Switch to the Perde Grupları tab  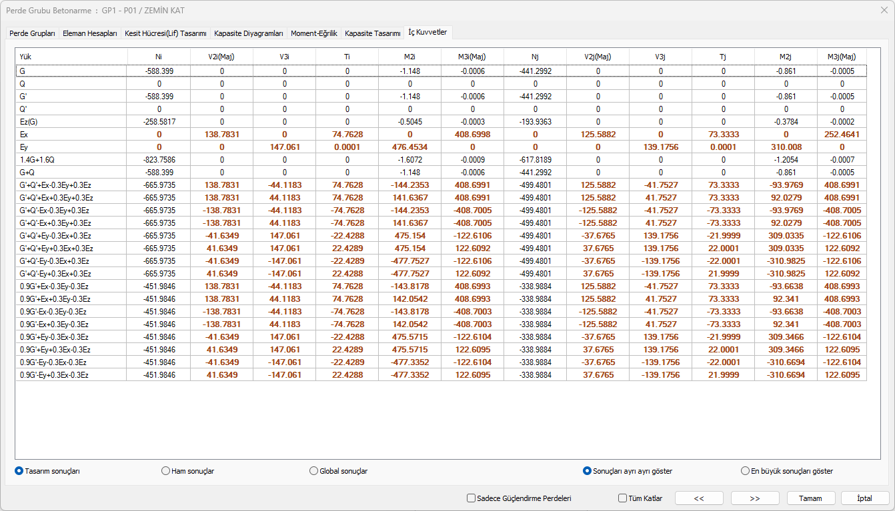click(x=32, y=33)
